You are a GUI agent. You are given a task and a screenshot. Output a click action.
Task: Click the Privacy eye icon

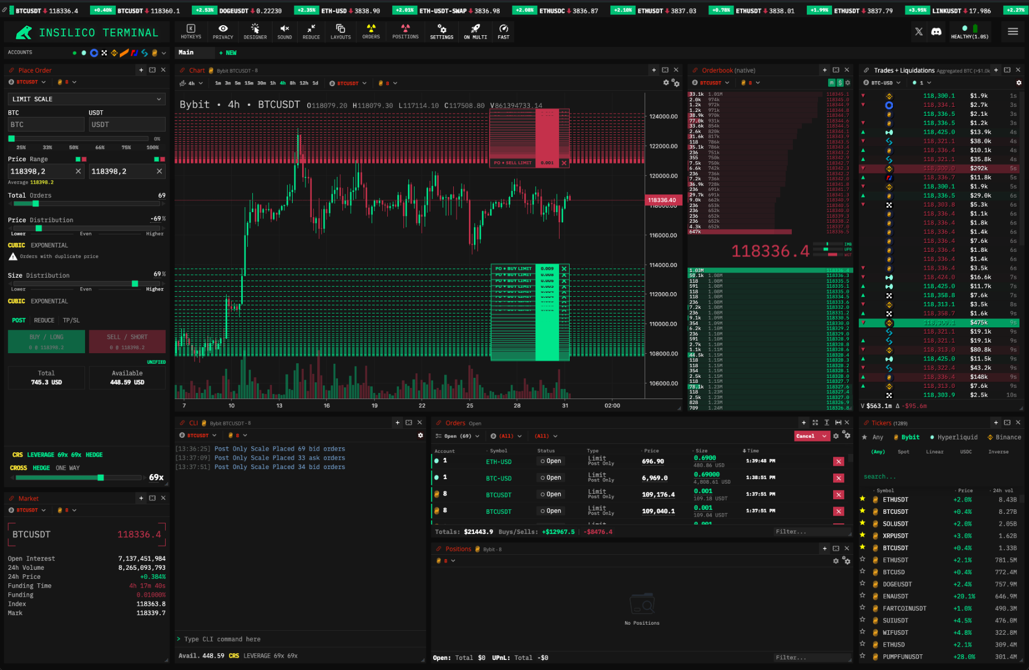click(x=223, y=31)
